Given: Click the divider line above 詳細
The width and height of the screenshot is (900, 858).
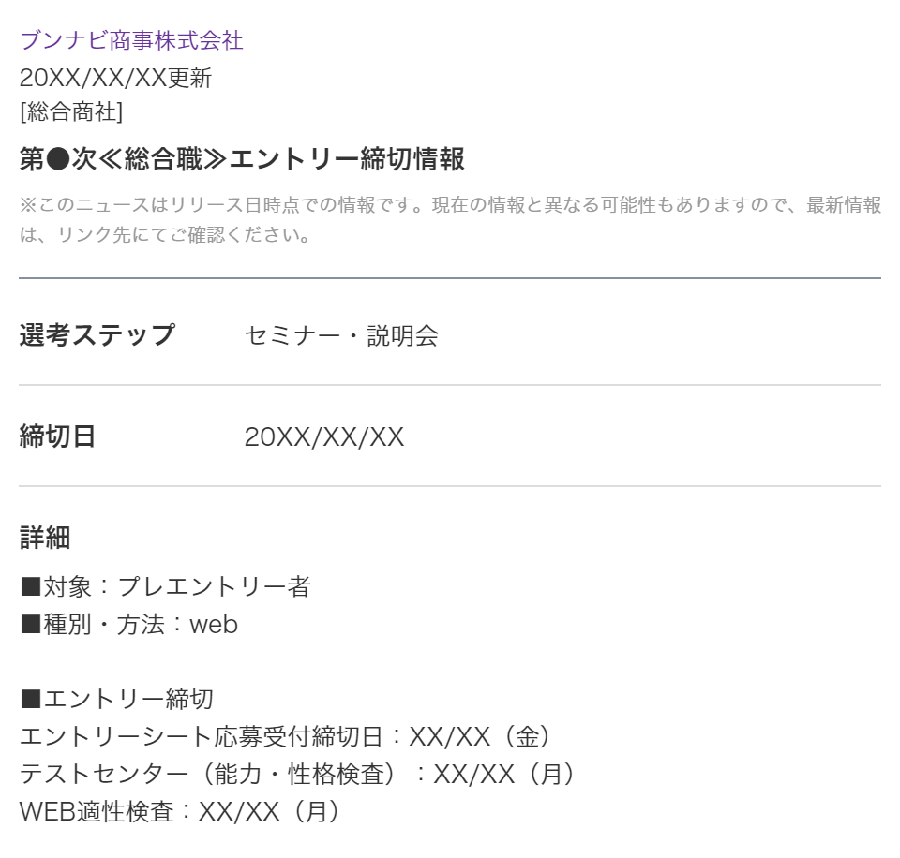Looking at the screenshot, I should pyautogui.click(x=450, y=486).
